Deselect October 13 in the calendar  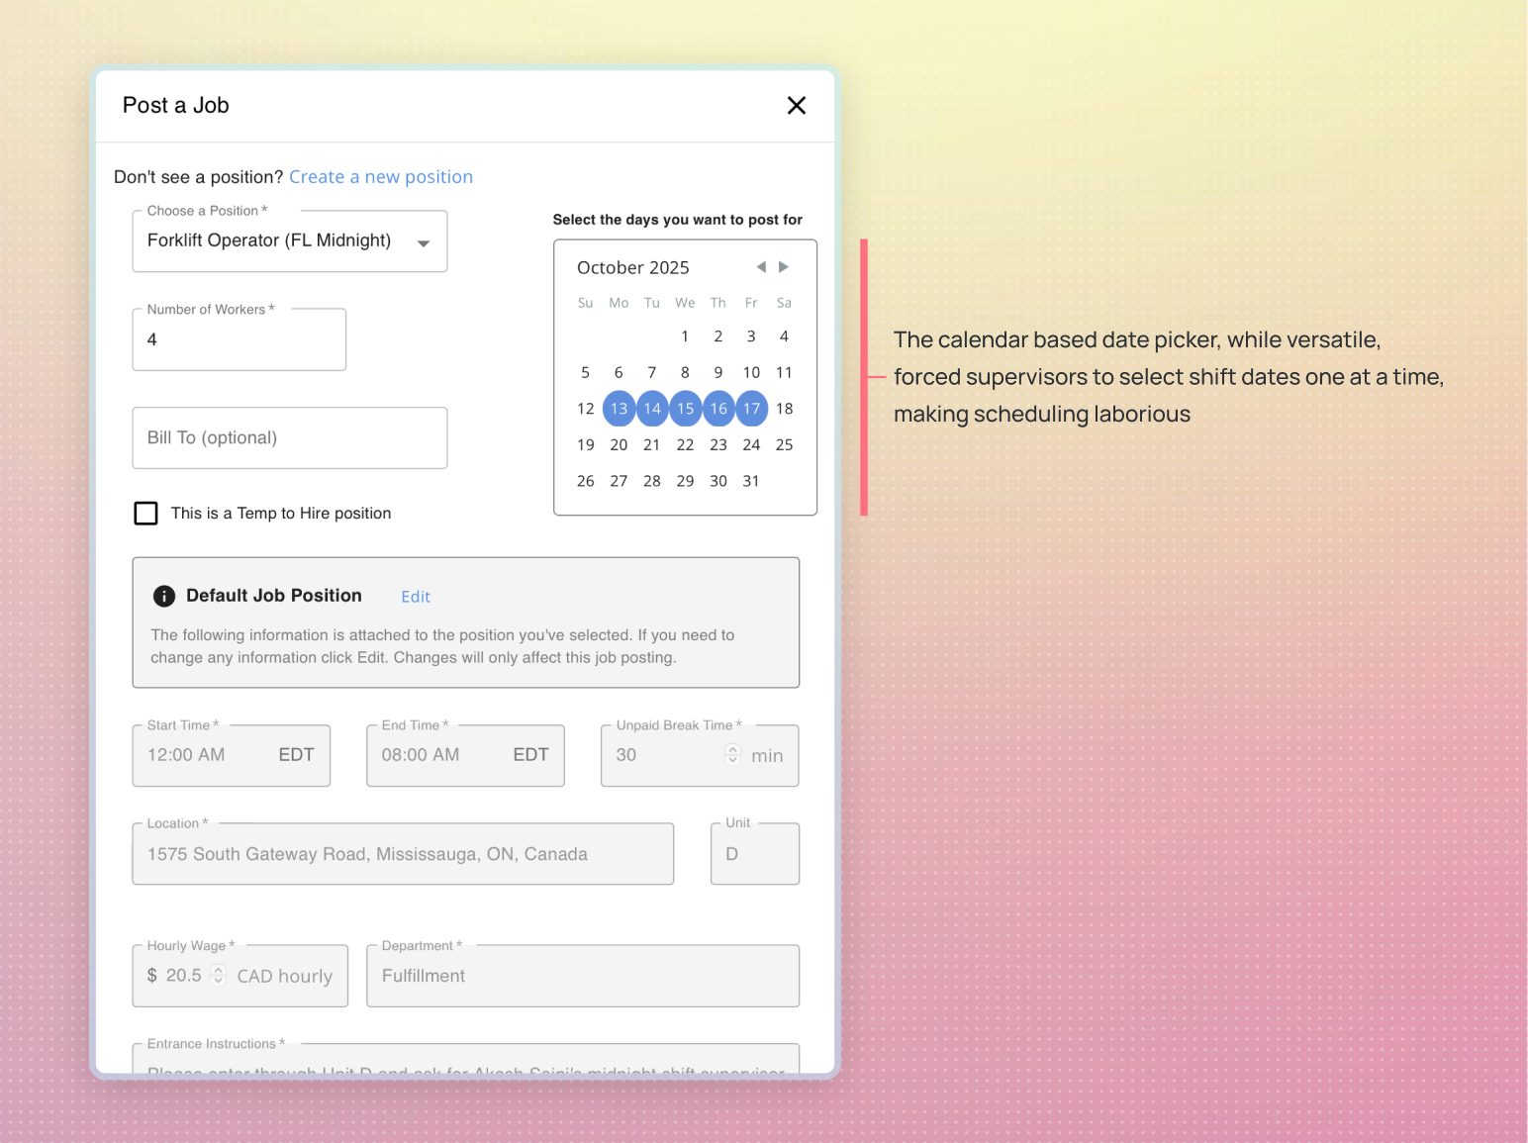619,409
